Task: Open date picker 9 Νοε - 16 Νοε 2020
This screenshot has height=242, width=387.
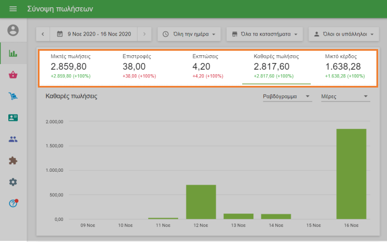Action: coord(94,34)
